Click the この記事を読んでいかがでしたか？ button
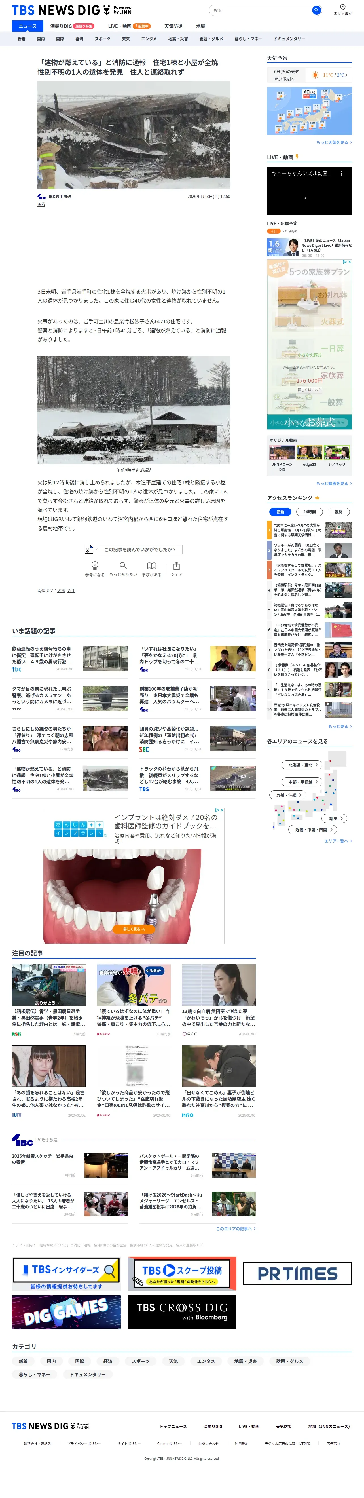The image size is (364, 1498). coord(139,549)
